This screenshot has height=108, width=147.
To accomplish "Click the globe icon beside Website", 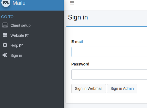I will click(5, 35).
